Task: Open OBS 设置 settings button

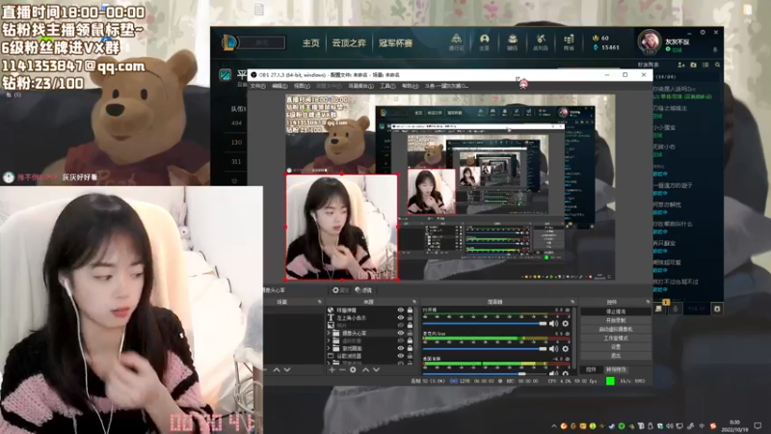Action: (x=616, y=347)
